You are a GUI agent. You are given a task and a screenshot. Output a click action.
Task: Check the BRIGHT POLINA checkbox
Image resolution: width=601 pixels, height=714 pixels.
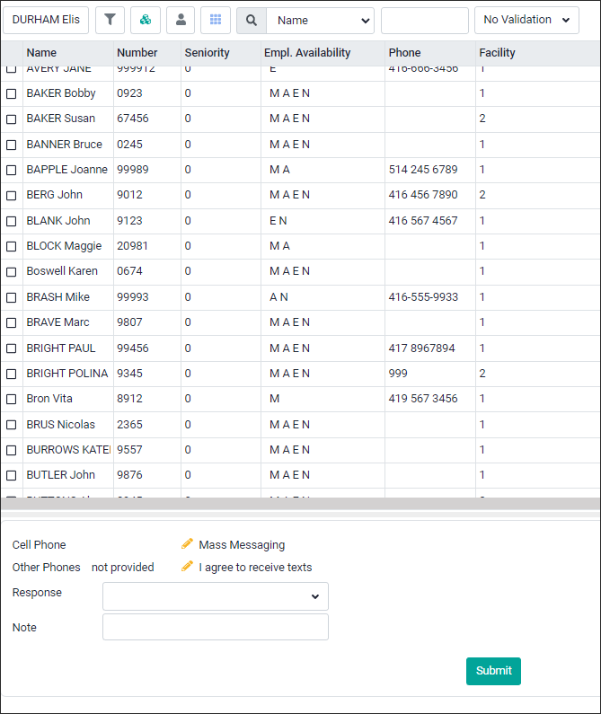point(12,374)
